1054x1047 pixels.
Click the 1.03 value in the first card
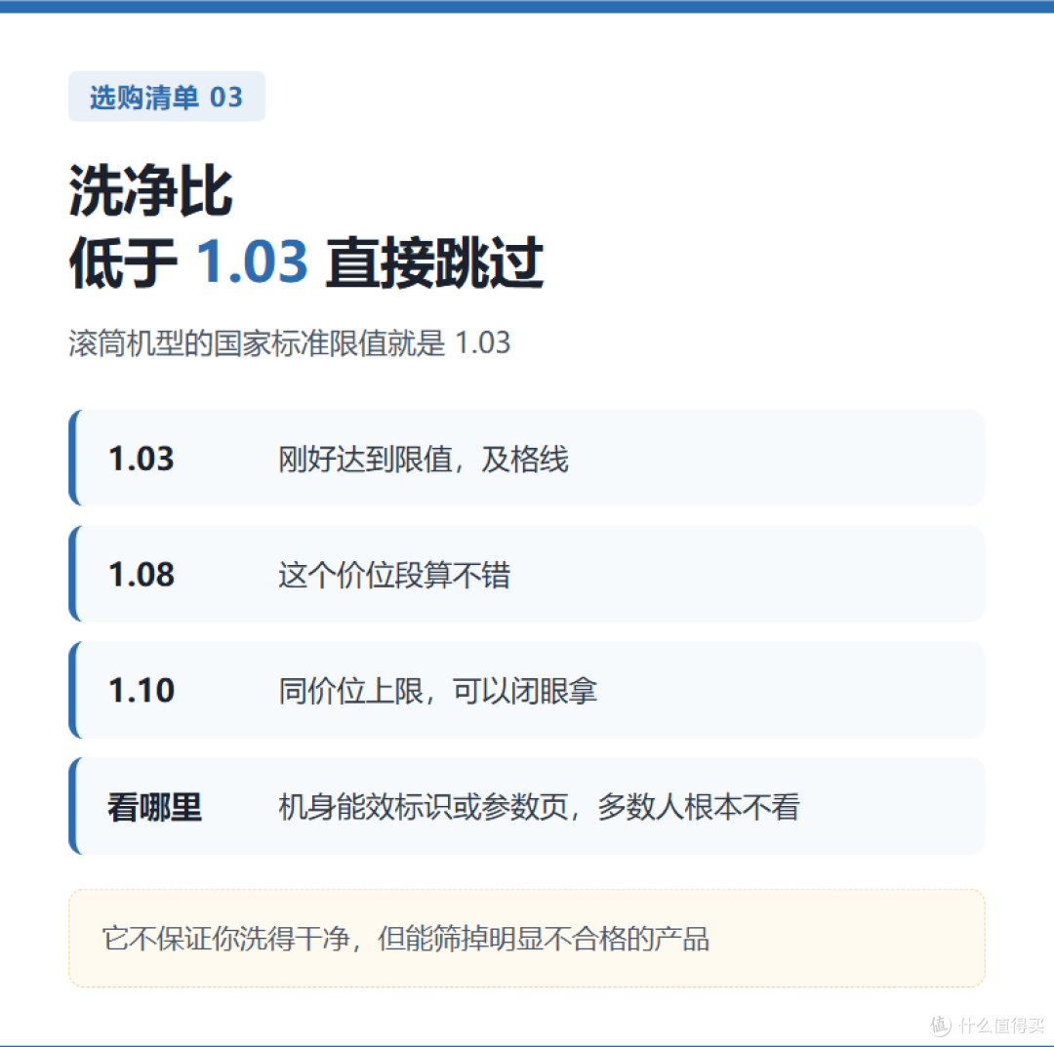[x=142, y=459]
